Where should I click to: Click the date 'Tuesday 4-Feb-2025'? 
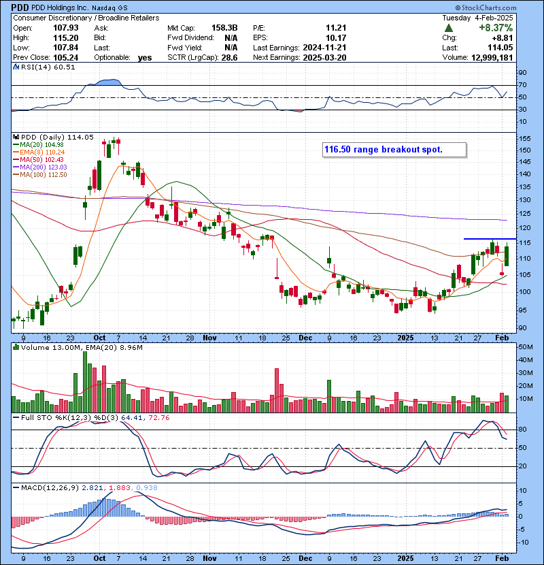point(477,18)
